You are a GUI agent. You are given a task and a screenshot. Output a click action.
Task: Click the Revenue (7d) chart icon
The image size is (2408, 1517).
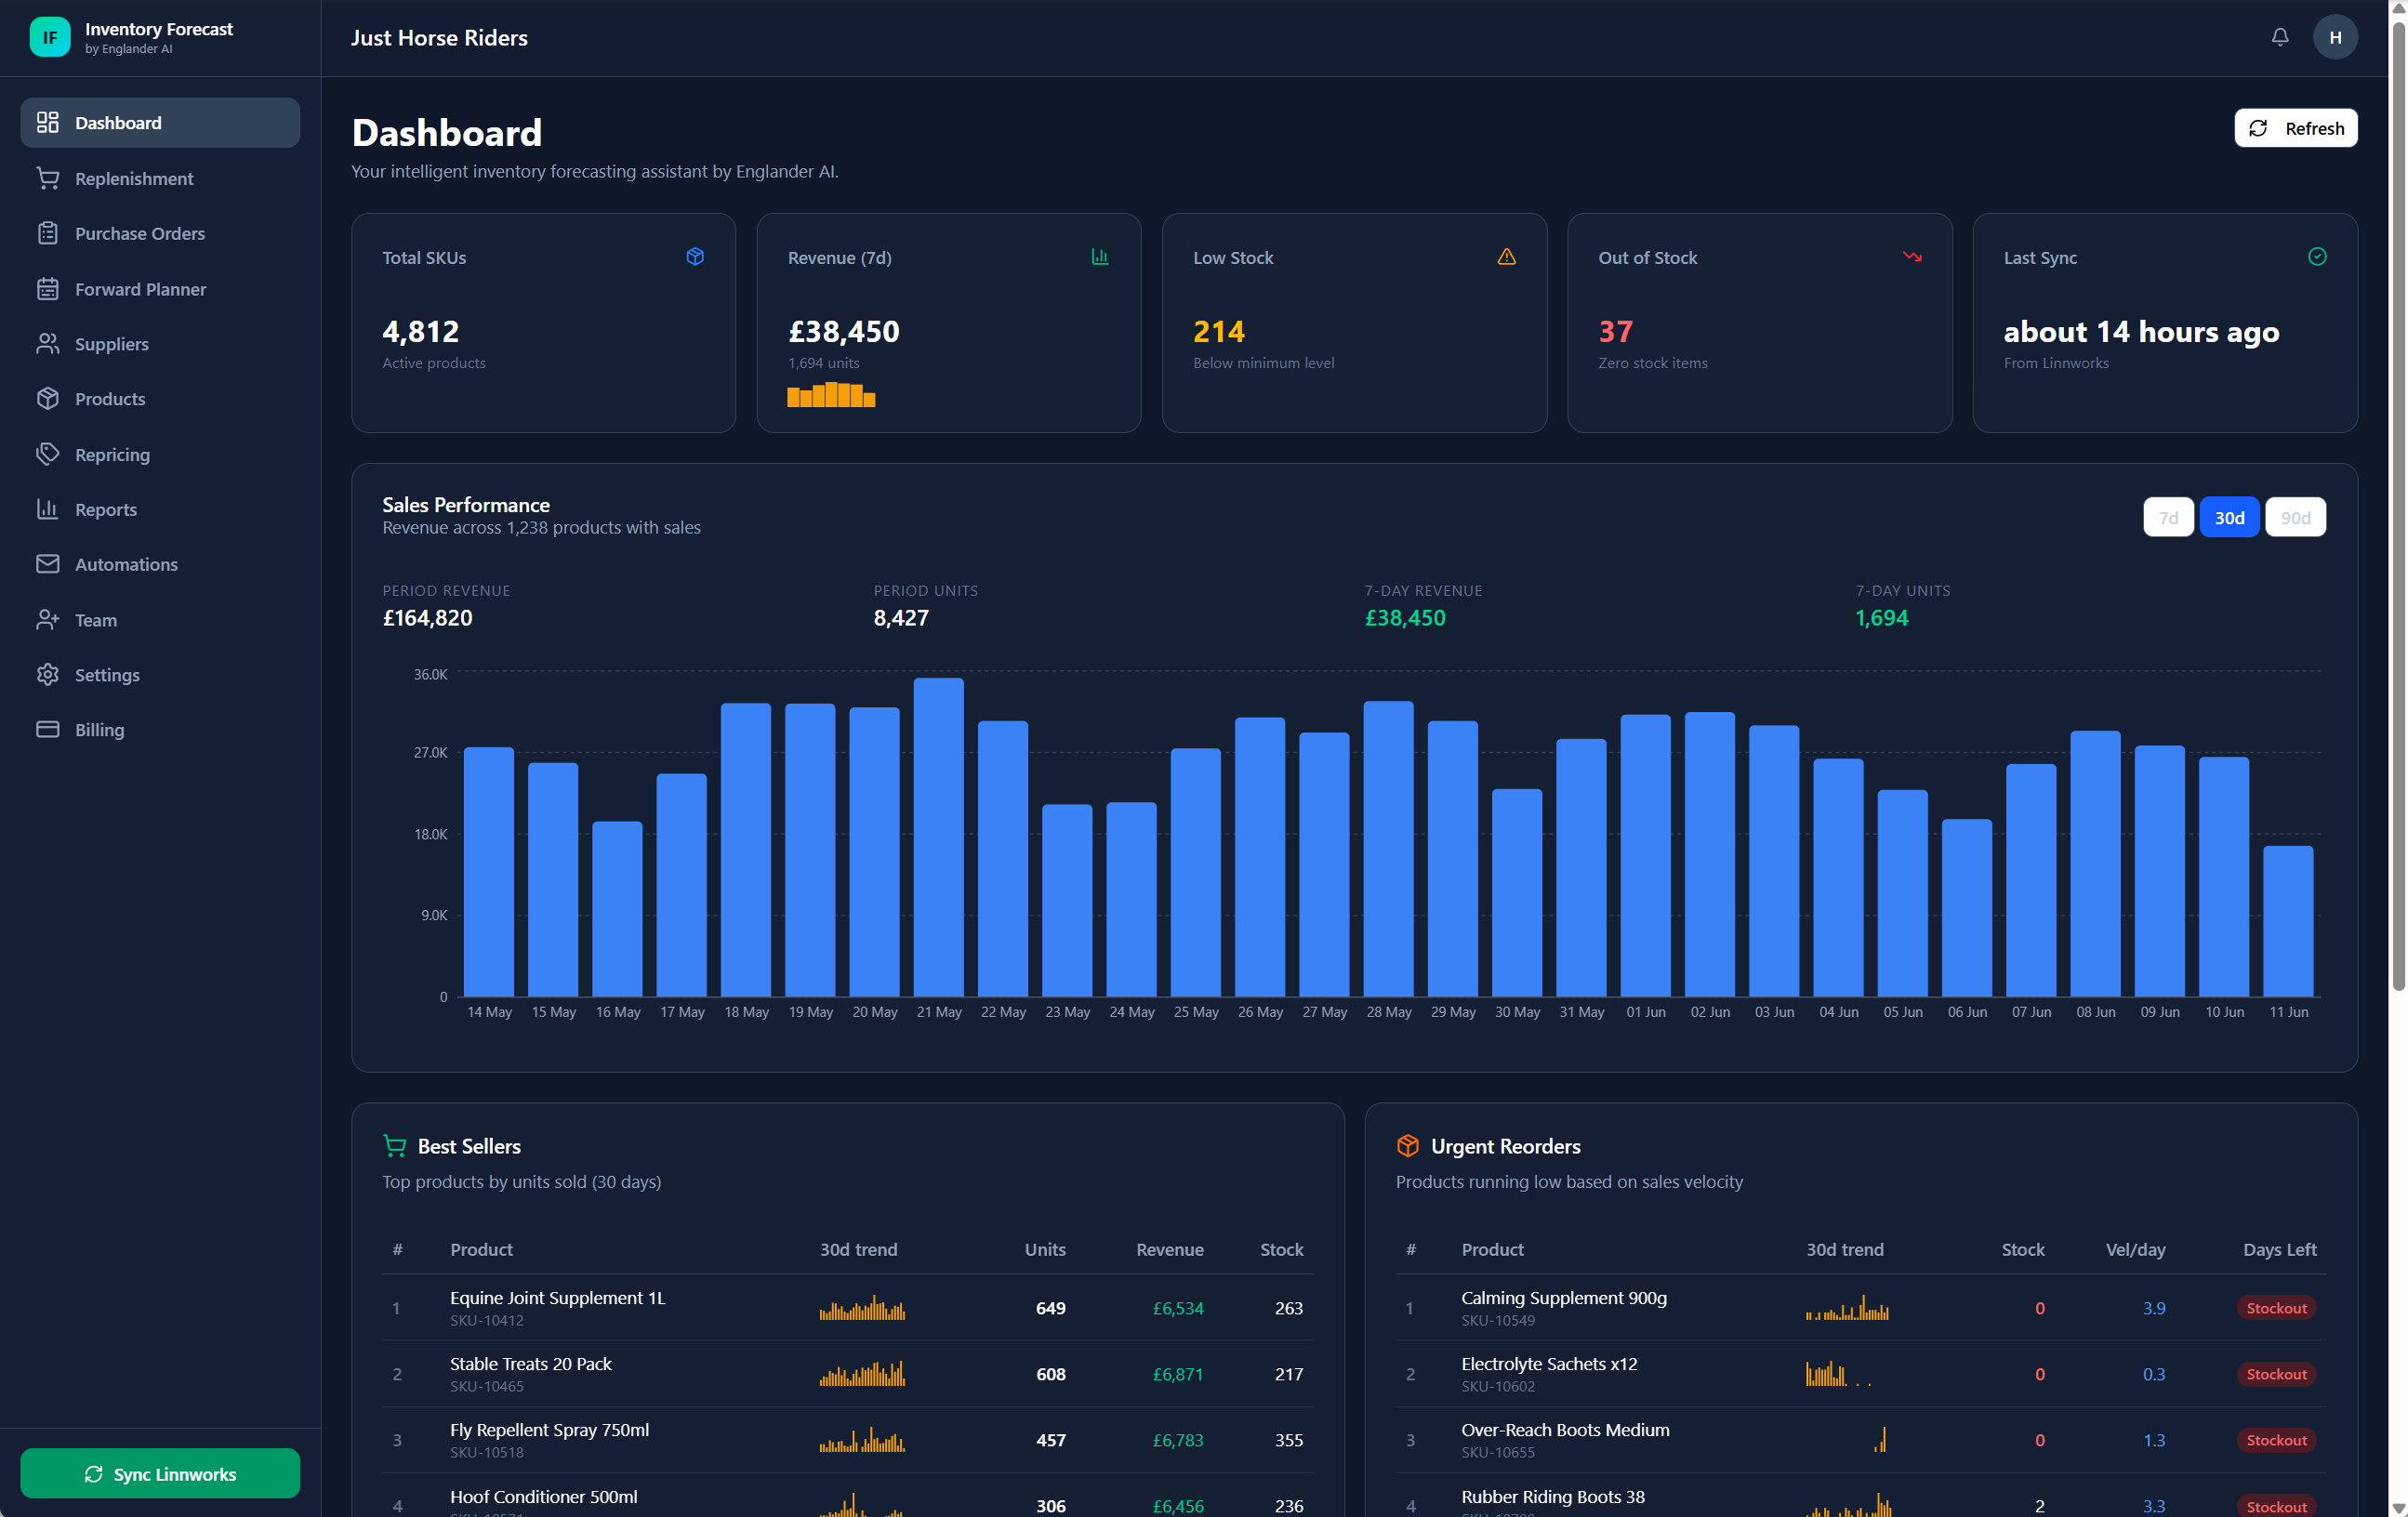click(x=1100, y=257)
